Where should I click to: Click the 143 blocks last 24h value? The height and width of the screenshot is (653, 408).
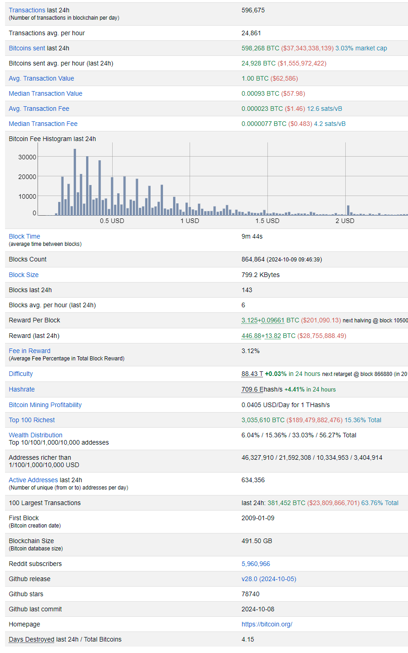[x=247, y=290]
